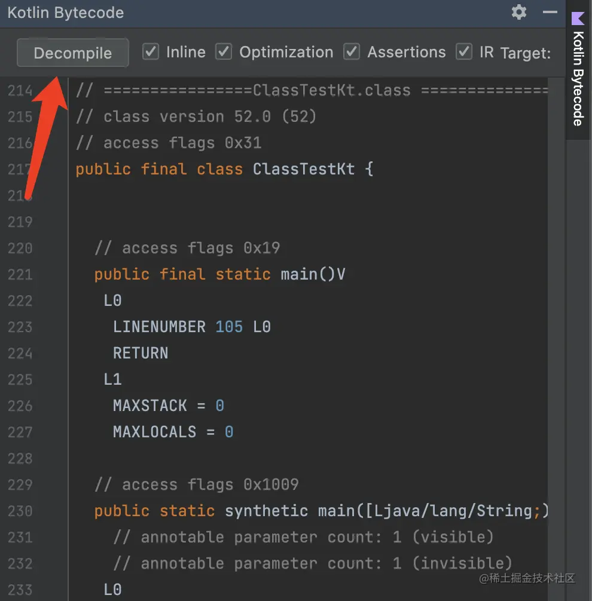592x601 pixels.
Task: Toggle the Optimization checkbox
Action: (x=223, y=51)
